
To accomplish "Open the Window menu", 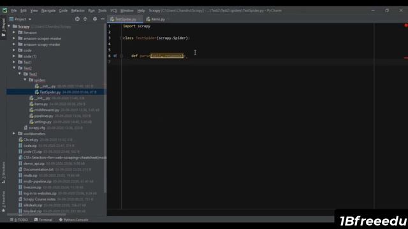I will pyautogui.click(x=127, y=11).
